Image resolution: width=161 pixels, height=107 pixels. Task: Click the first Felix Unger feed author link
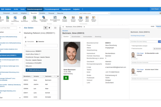140,53
